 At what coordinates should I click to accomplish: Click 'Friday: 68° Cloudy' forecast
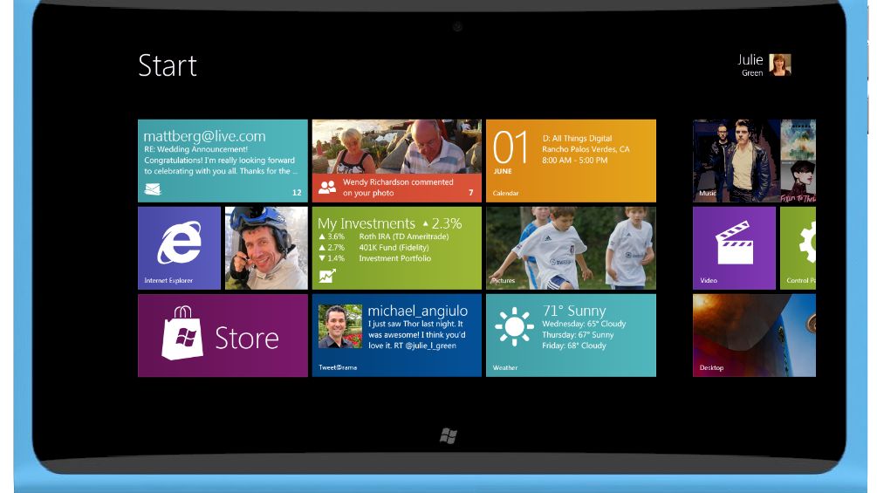pos(574,346)
